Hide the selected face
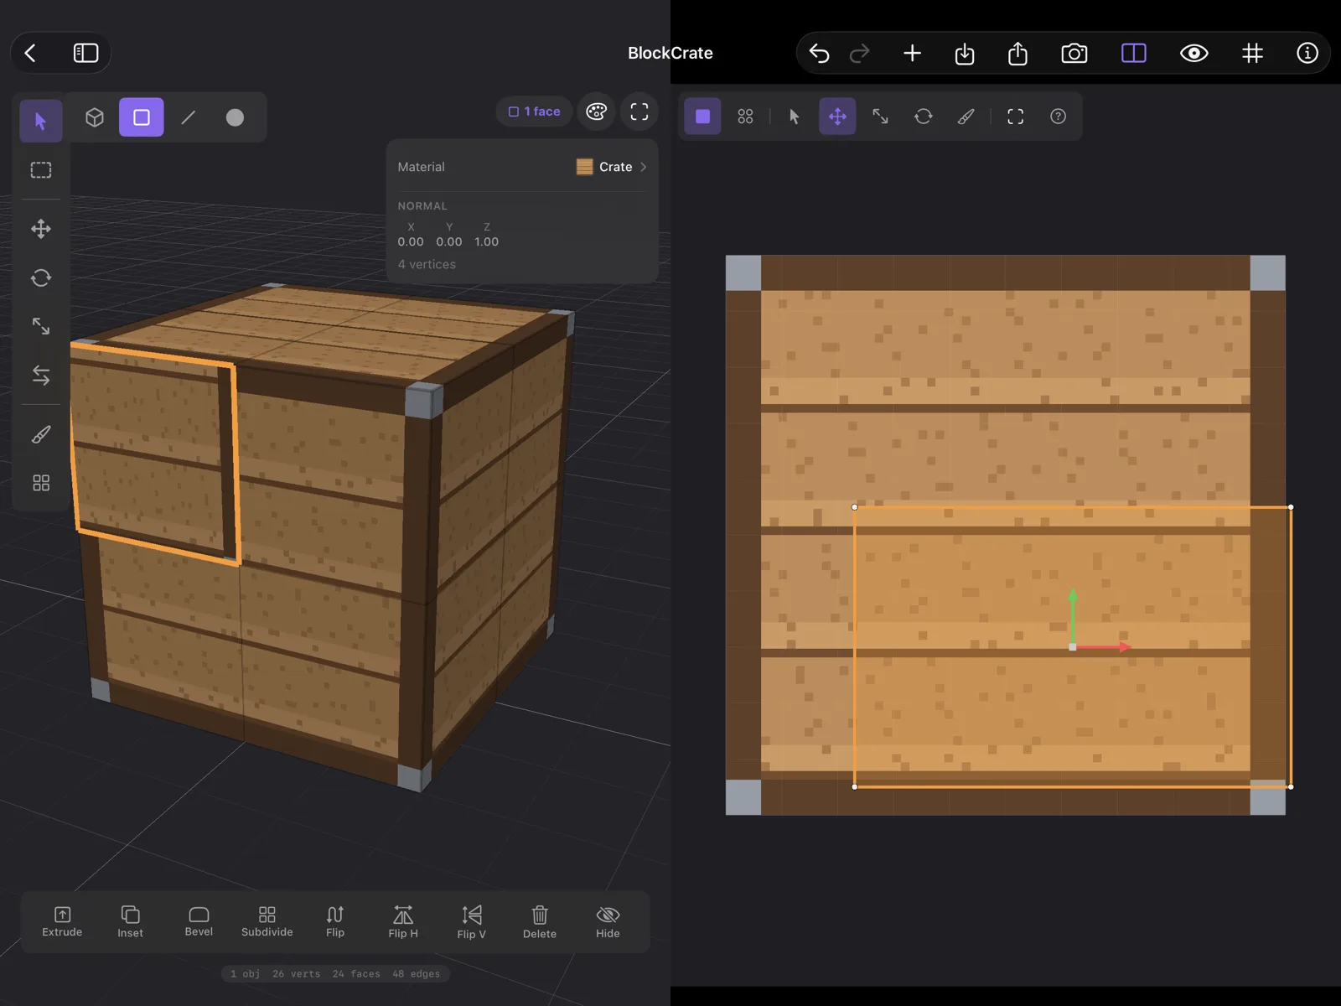Screen dimensions: 1341x1006 click(608, 921)
